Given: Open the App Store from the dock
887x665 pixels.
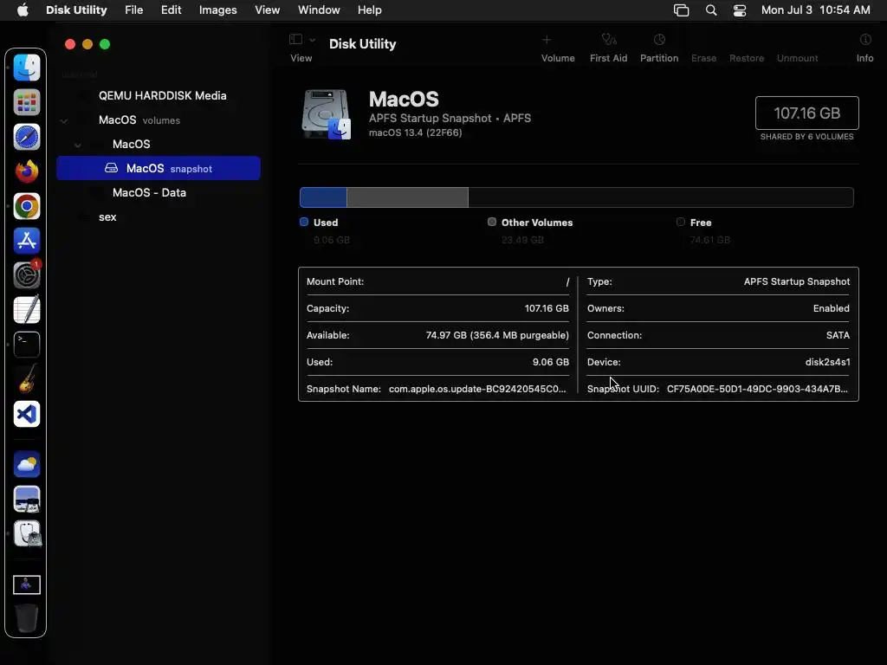Looking at the screenshot, I should pyautogui.click(x=27, y=241).
